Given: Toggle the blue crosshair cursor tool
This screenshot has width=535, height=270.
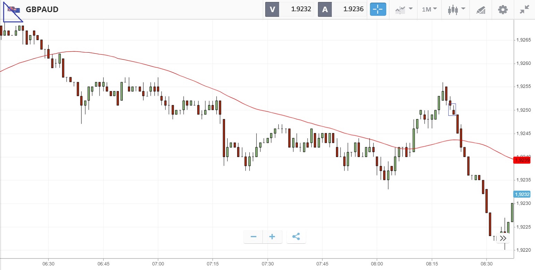Looking at the screenshot, I should point(378,9).
